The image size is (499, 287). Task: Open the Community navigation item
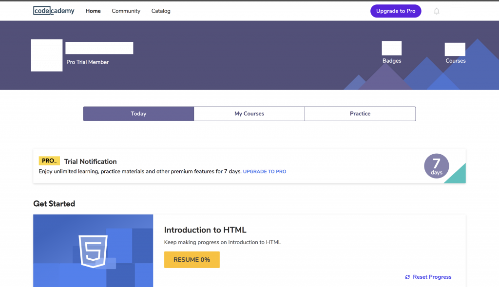coord(126,11)
